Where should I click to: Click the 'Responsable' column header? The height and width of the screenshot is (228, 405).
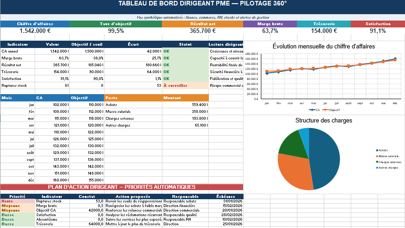[185, 196]
